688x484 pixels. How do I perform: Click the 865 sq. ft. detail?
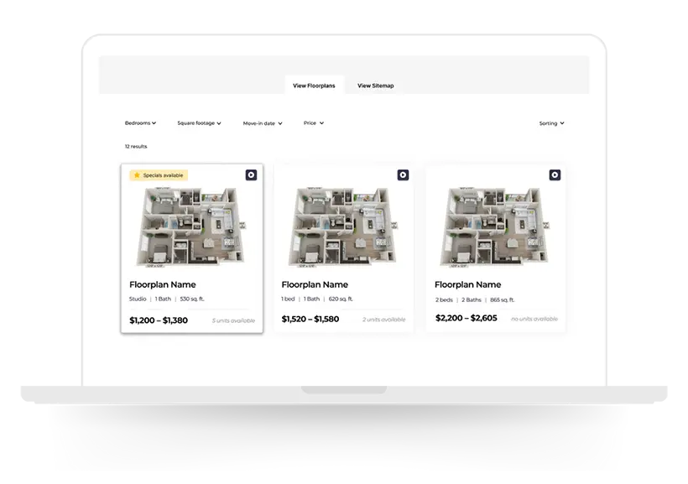tap(503, 299)
